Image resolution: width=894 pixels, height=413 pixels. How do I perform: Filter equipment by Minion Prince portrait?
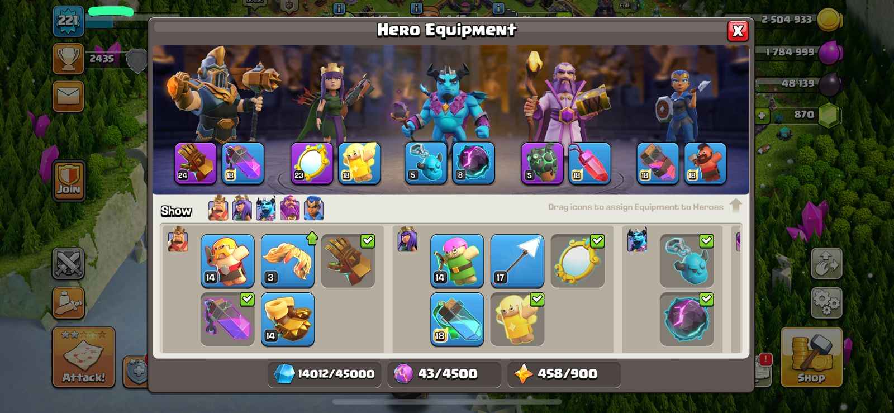coord(266,208)
